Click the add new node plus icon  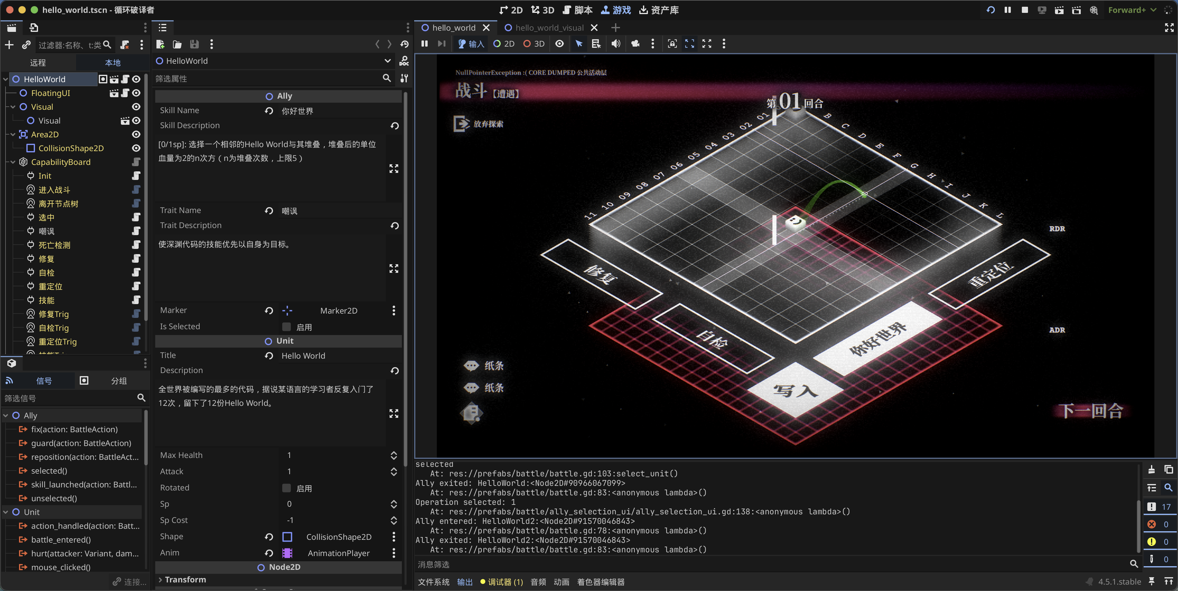pyautogui.click(x=9, y=45)
